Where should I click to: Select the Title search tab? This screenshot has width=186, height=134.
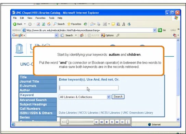tap(38, 77)
